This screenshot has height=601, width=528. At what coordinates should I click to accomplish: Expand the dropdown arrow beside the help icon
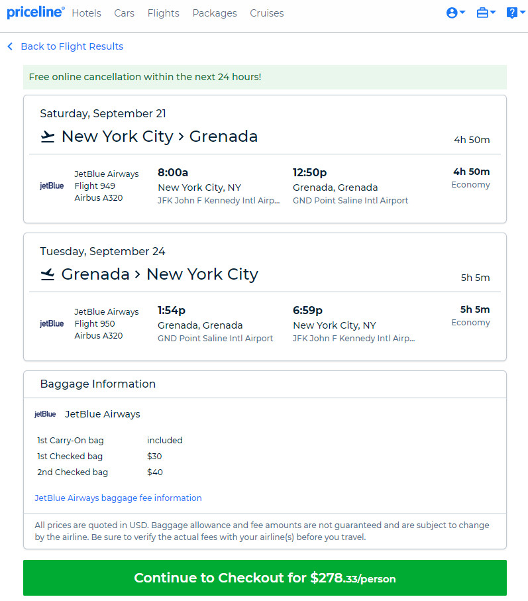[x=522, y=13]
